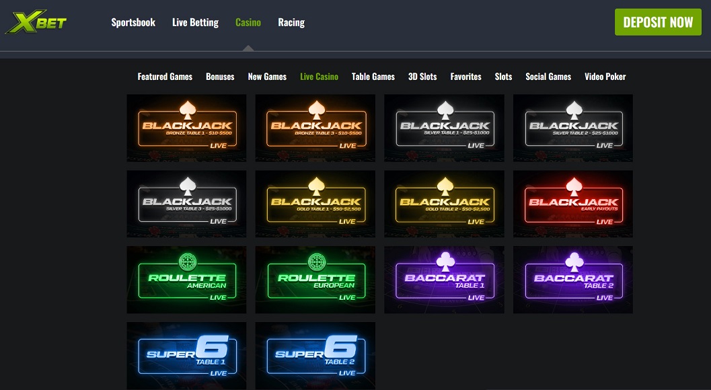The image size is (711, 390).
Task: Switch to 3D Slots tab
Action: coord(422,77)
